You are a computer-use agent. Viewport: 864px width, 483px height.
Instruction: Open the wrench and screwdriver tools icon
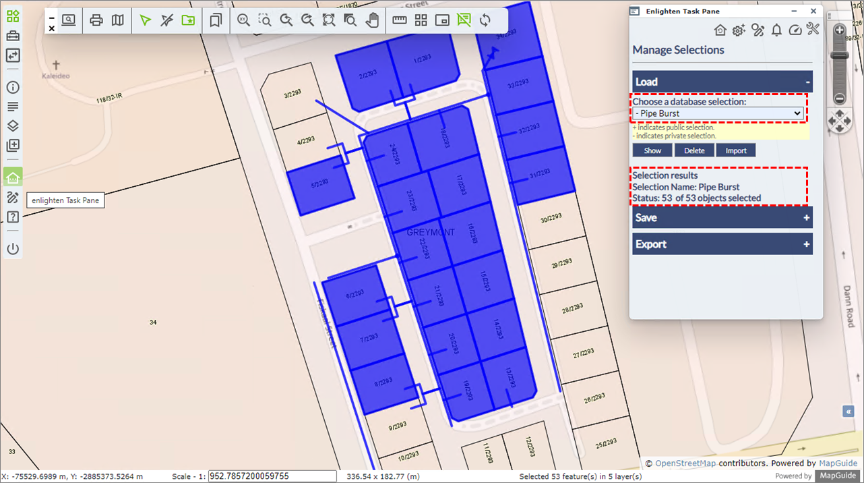point(812,30)
